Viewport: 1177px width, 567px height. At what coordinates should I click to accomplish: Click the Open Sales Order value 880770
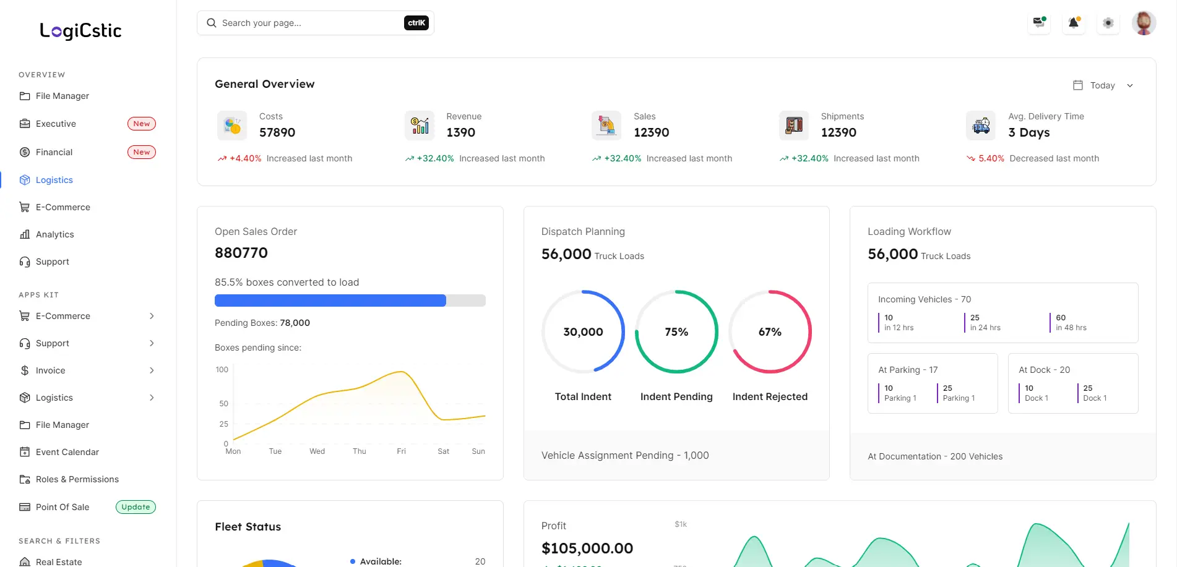point(241,253)
